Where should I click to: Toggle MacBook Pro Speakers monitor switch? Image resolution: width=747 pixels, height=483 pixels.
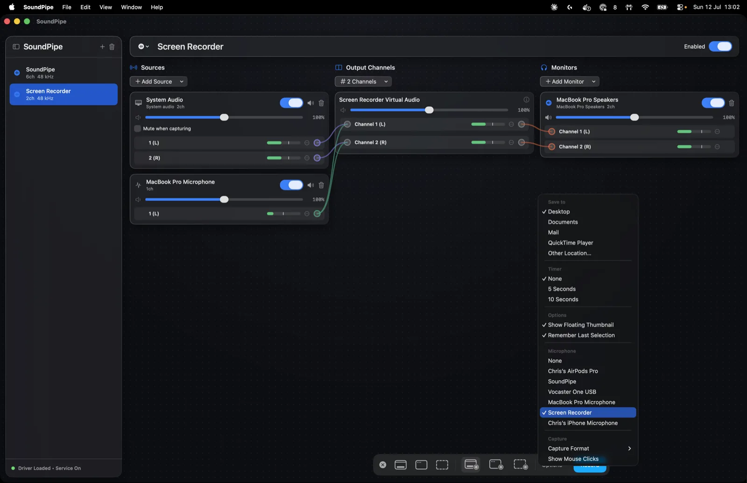click(x=713, y=103)
